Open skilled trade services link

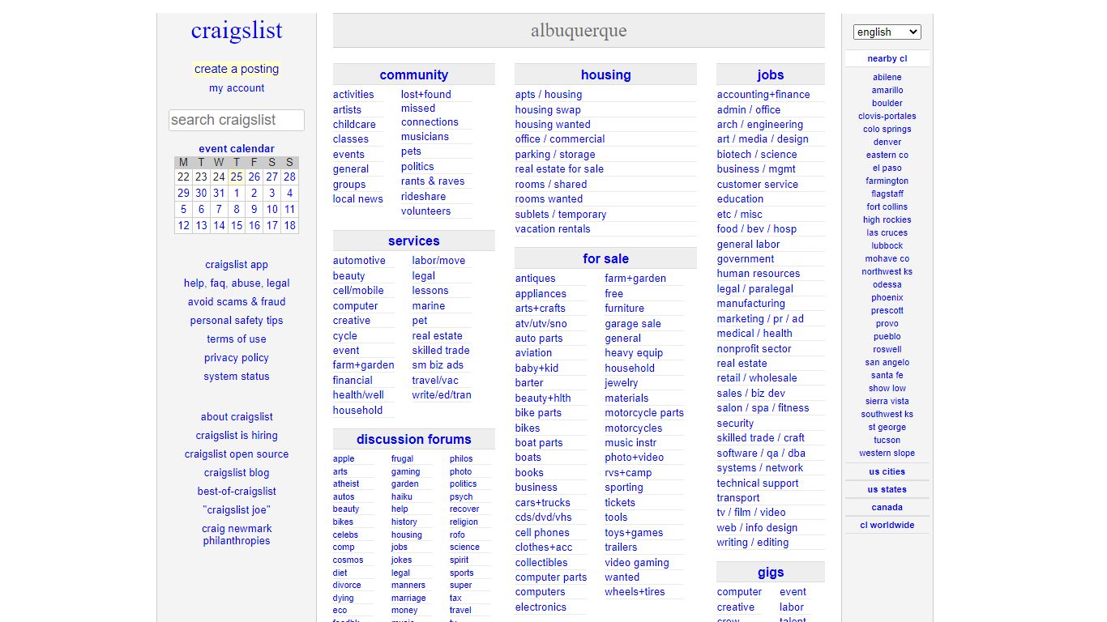441,351
